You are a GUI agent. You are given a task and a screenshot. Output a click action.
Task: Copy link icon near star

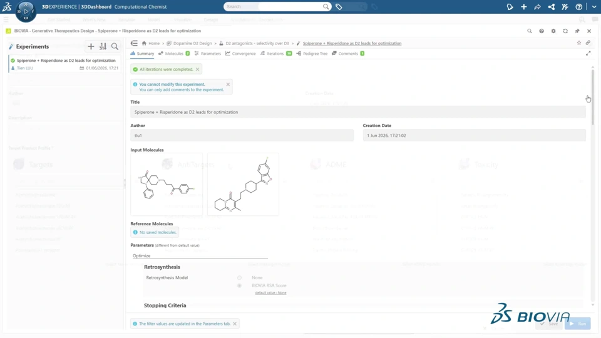click(x=588, y=43)
